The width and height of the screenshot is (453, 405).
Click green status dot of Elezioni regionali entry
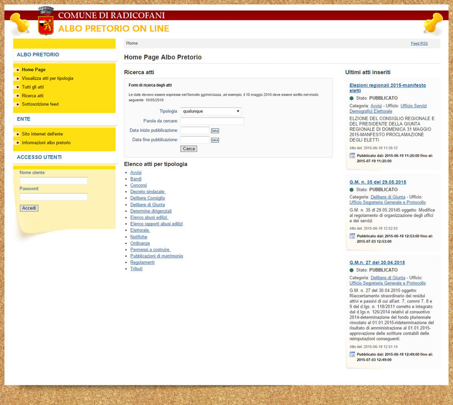[352, 98]
